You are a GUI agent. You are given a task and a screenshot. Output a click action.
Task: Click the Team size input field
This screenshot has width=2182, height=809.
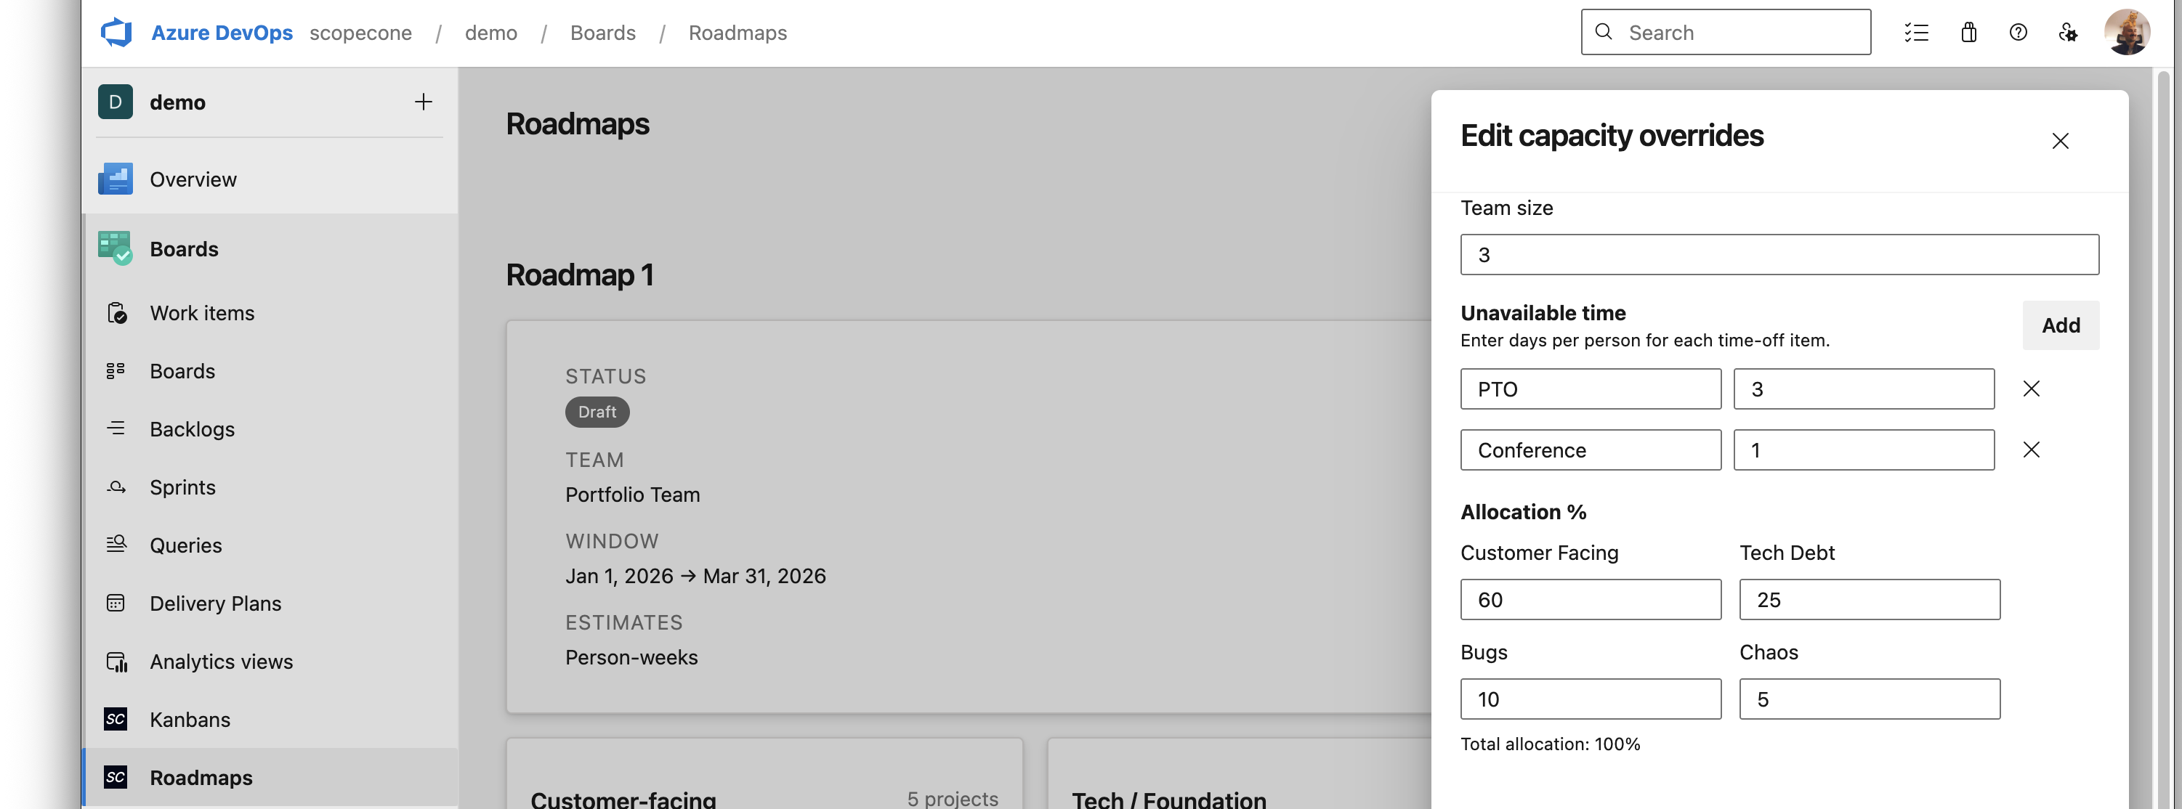point(1779,255)
